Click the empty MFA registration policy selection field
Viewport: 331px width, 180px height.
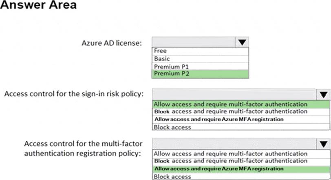tap(234, 144)
